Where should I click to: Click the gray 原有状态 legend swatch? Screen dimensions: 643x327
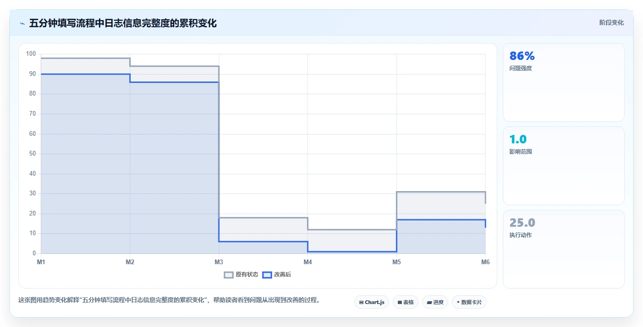(229, 275)
